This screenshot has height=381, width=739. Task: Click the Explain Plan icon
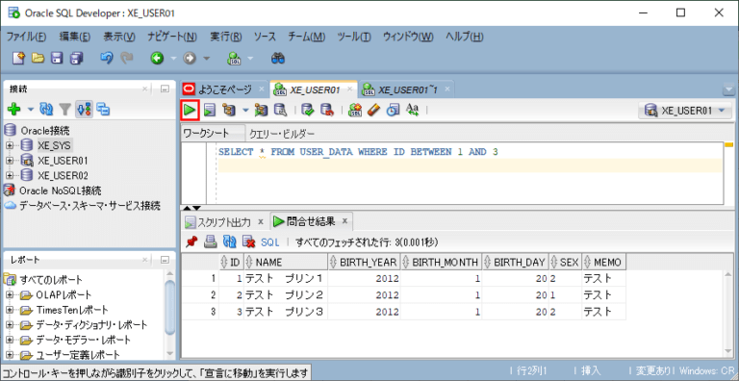point(229,110)
